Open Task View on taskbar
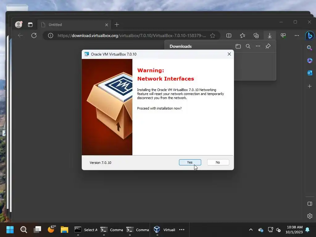 (37, 230)
